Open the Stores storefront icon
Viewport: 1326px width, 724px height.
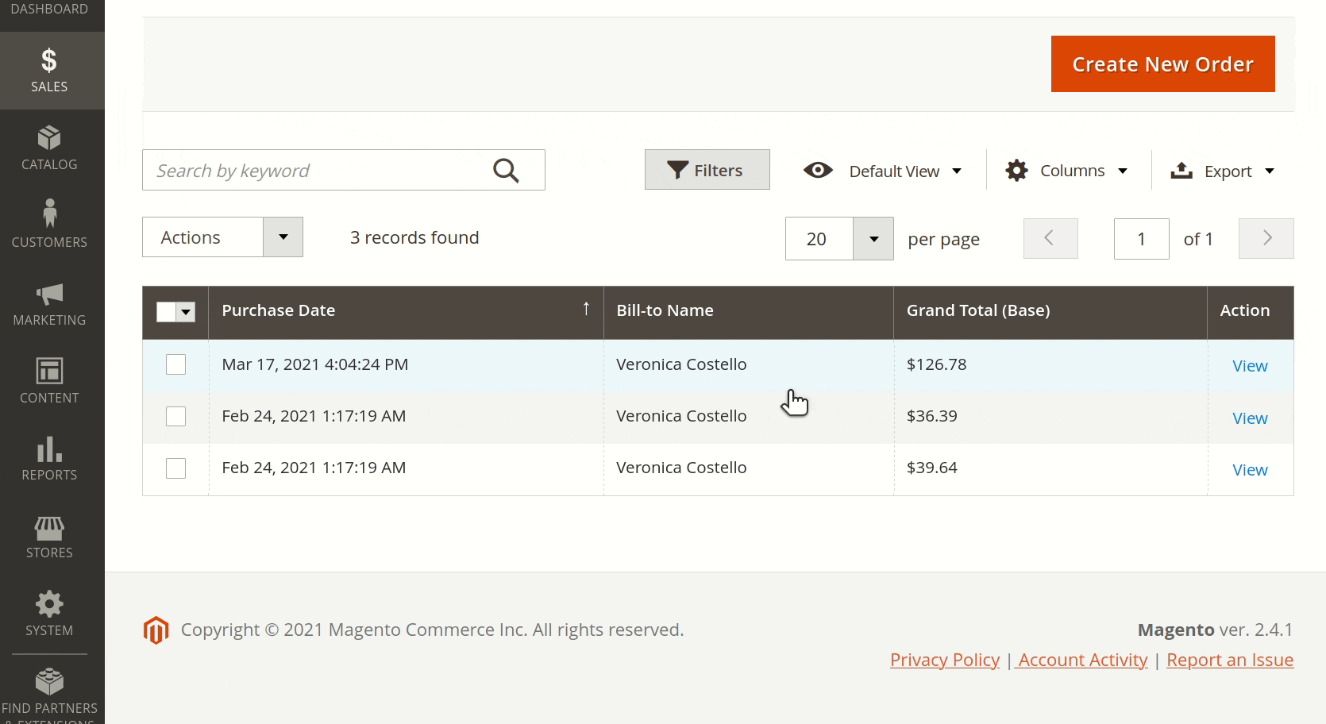(49, 527)
